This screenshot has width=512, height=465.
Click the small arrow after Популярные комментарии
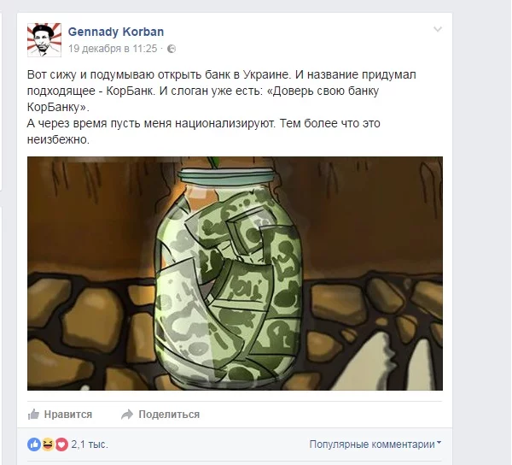439,443
